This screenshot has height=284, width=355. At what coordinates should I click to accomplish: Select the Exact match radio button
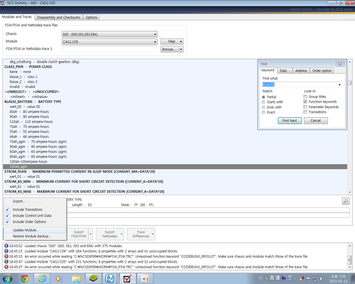263,112
